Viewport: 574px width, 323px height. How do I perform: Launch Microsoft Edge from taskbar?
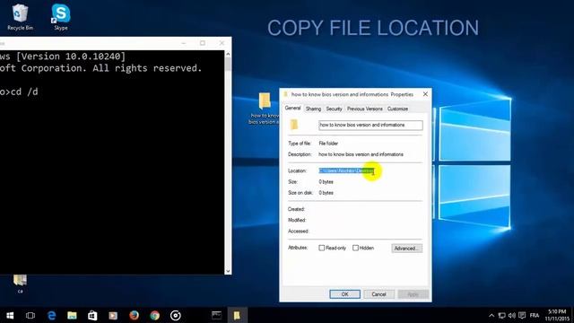(52, 315)
